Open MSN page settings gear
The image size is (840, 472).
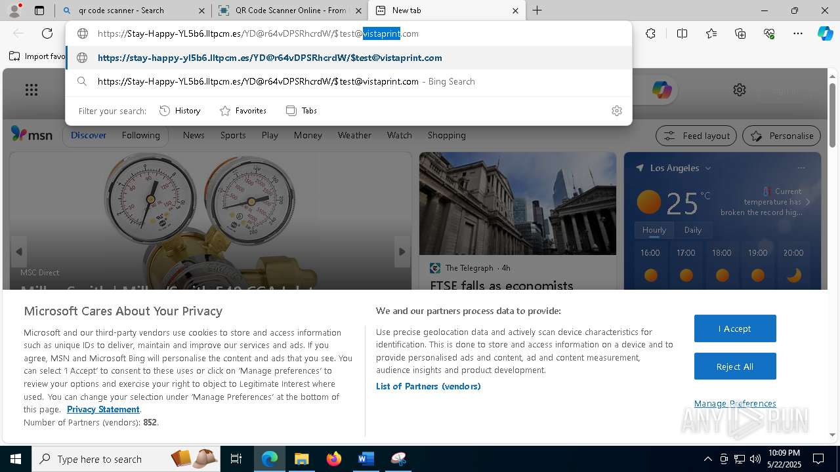(740, 90)
